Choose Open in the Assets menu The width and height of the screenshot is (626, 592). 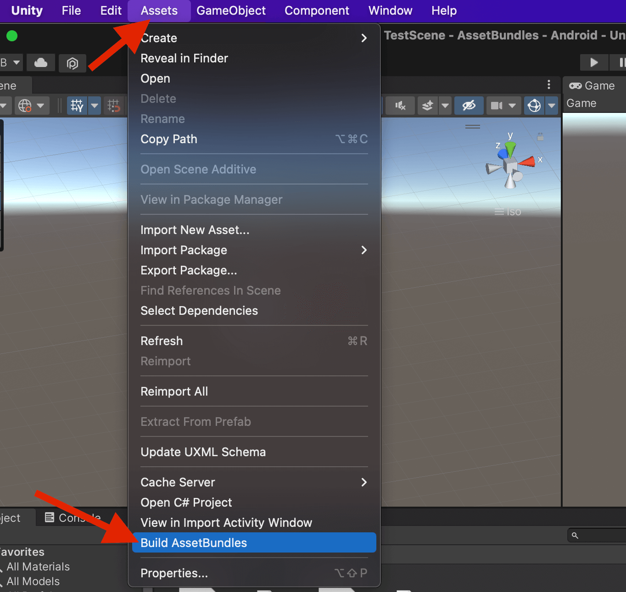(254, 78)
